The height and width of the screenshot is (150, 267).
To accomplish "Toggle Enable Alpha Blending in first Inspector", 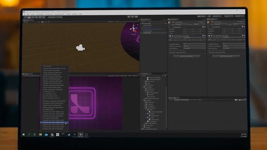I will point(170,52).
